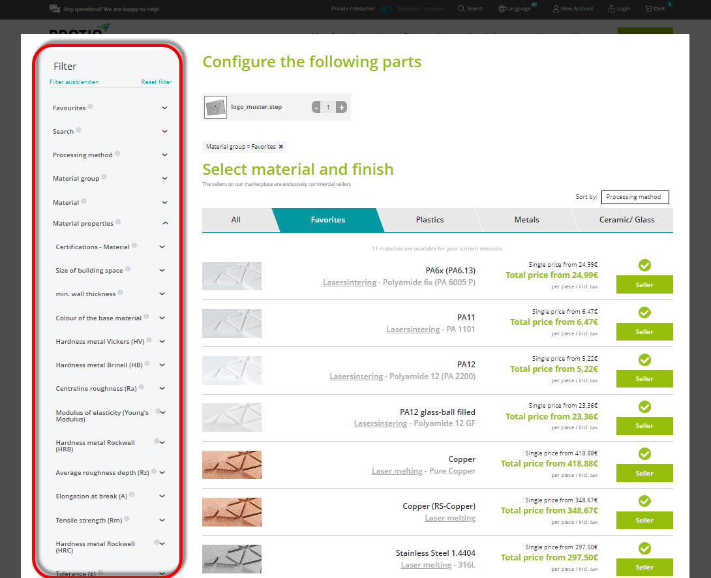Switch to the Metals tab
Screen dimensions: 711x578
pos(526,220)
